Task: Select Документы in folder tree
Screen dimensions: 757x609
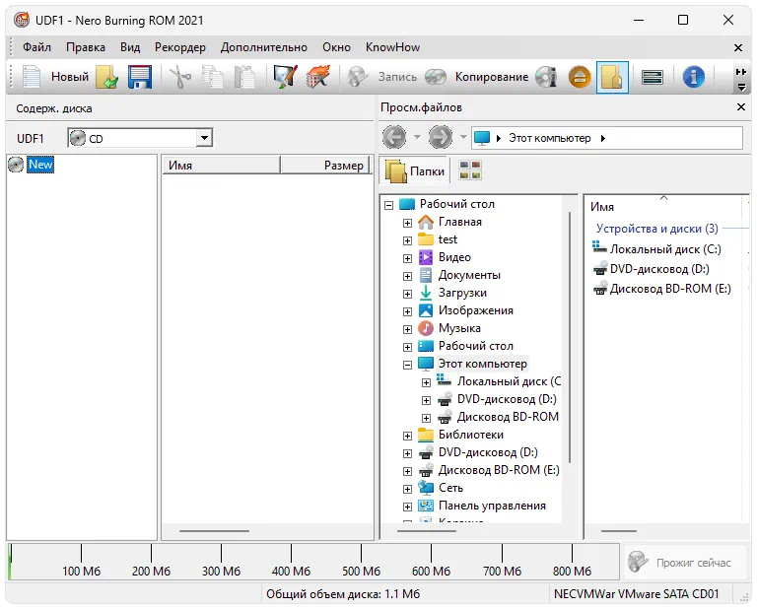Action: (469, 275)
